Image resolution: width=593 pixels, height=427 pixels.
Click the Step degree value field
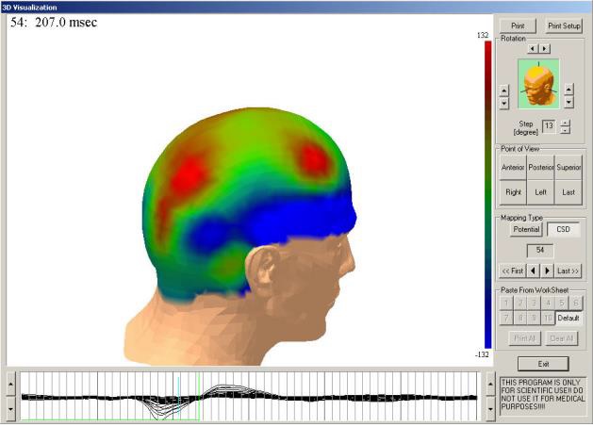[548, 125]
